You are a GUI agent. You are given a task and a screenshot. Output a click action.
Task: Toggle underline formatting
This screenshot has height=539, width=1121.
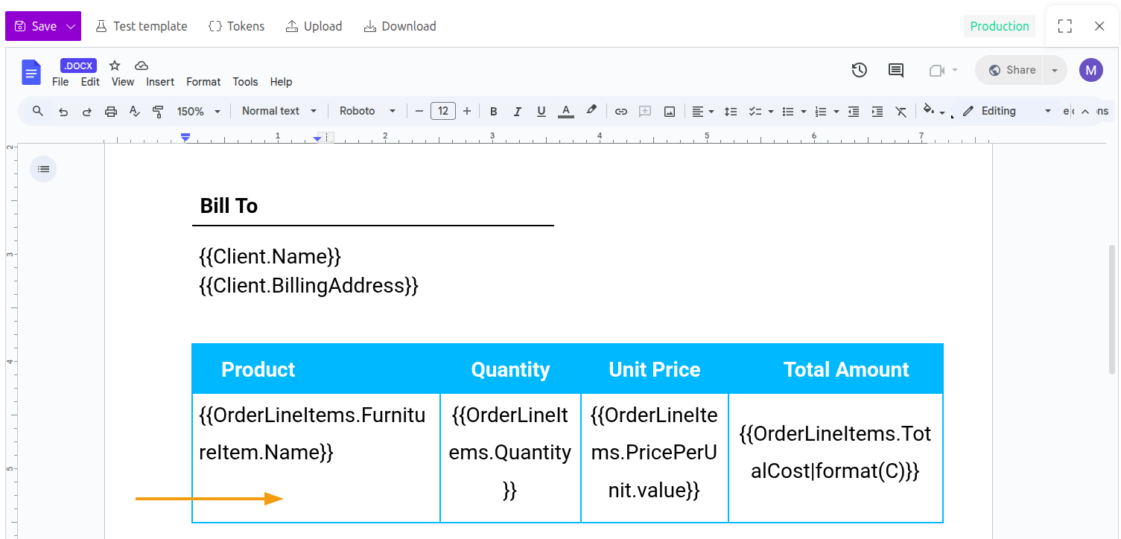[541, 110]
